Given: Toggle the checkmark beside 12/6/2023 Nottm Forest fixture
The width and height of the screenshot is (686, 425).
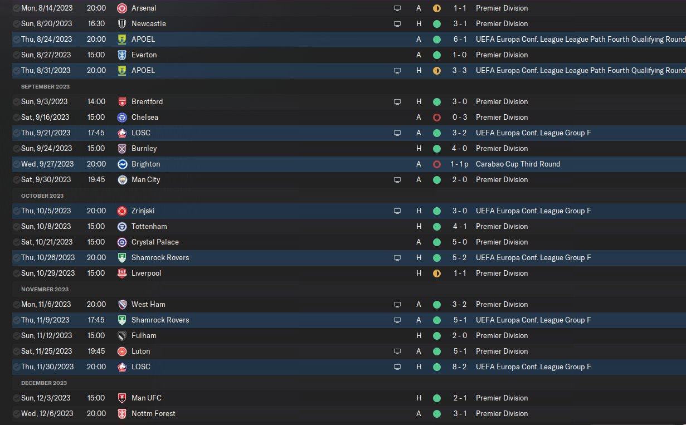Looking at the screenshot, I should coord(15,414).
